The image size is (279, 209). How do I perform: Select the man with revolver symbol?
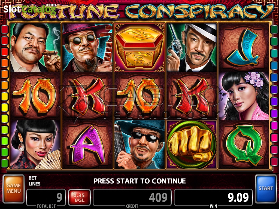click(x=192, y=48)
